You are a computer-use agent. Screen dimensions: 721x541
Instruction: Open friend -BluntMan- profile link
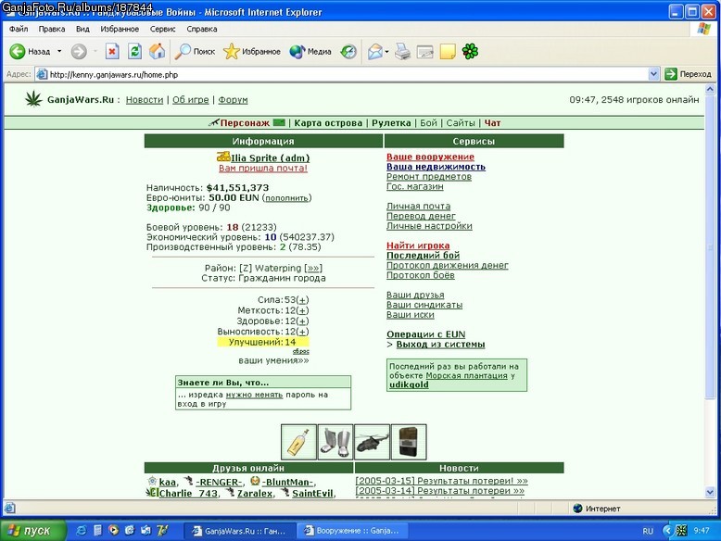click(287, 482)
